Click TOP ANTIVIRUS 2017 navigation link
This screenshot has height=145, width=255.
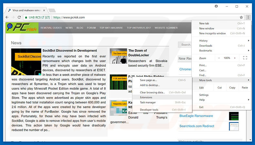coord(139,28)
